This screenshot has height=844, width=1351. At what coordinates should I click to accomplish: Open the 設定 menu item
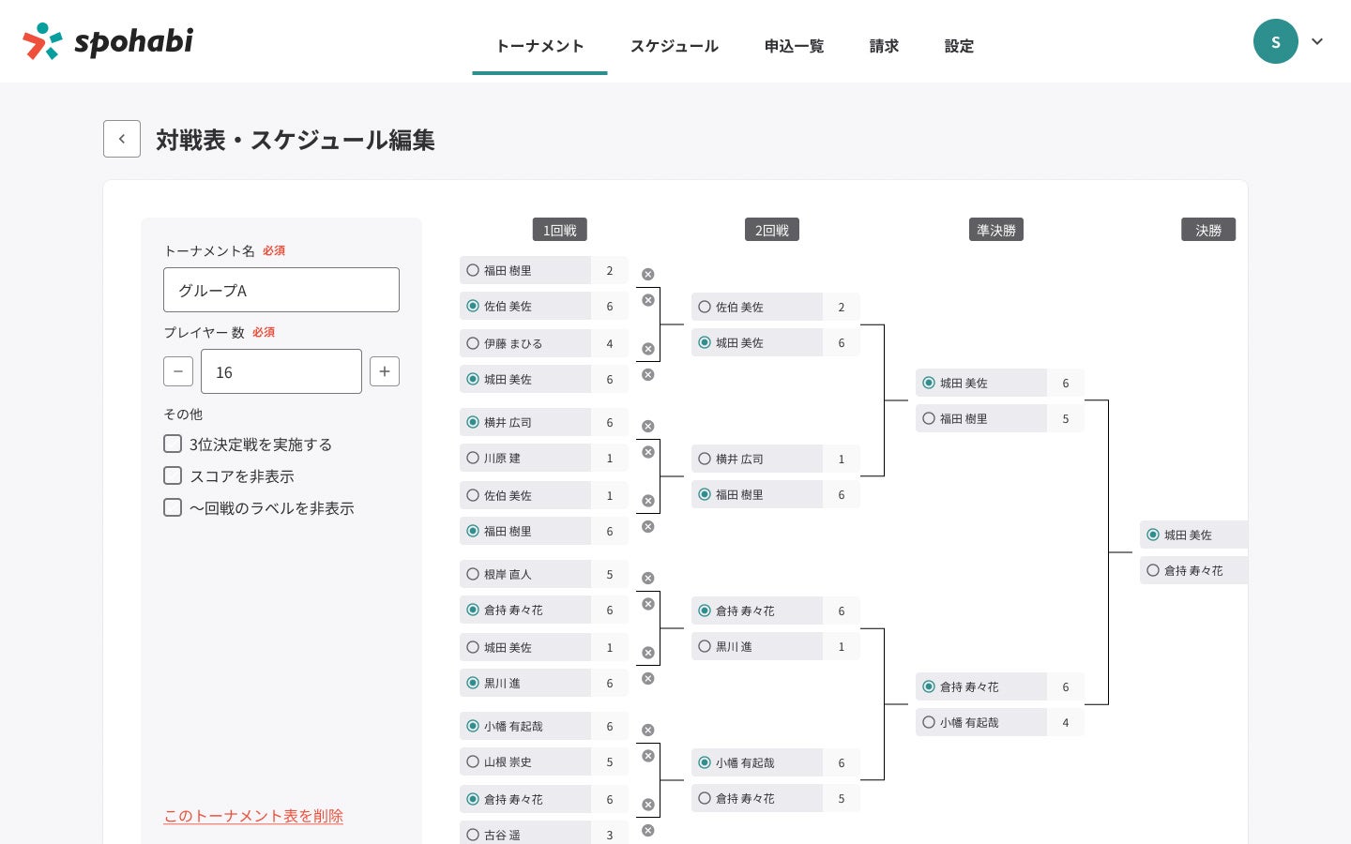959,46
